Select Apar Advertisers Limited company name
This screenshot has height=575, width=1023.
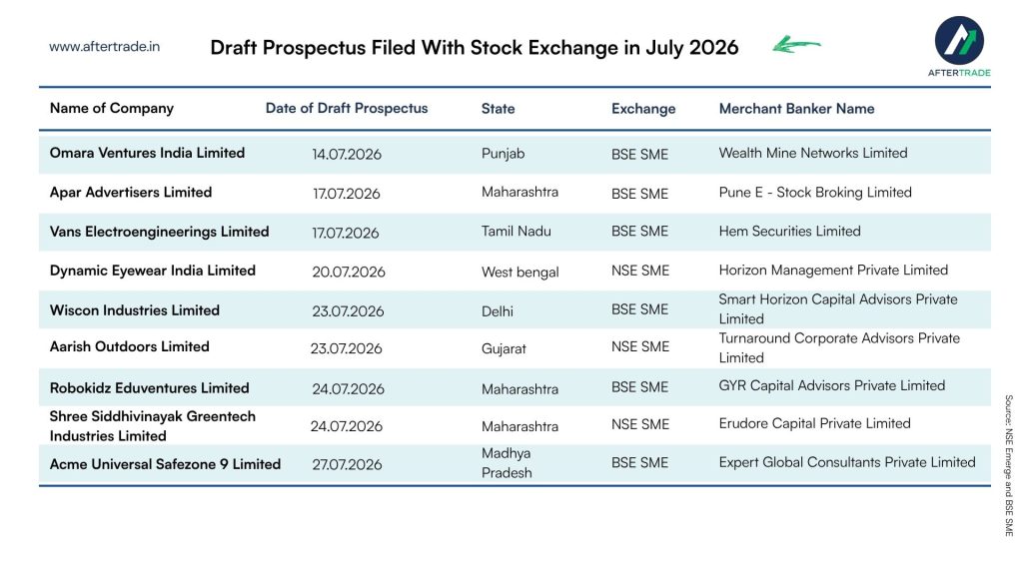point(131,193)
